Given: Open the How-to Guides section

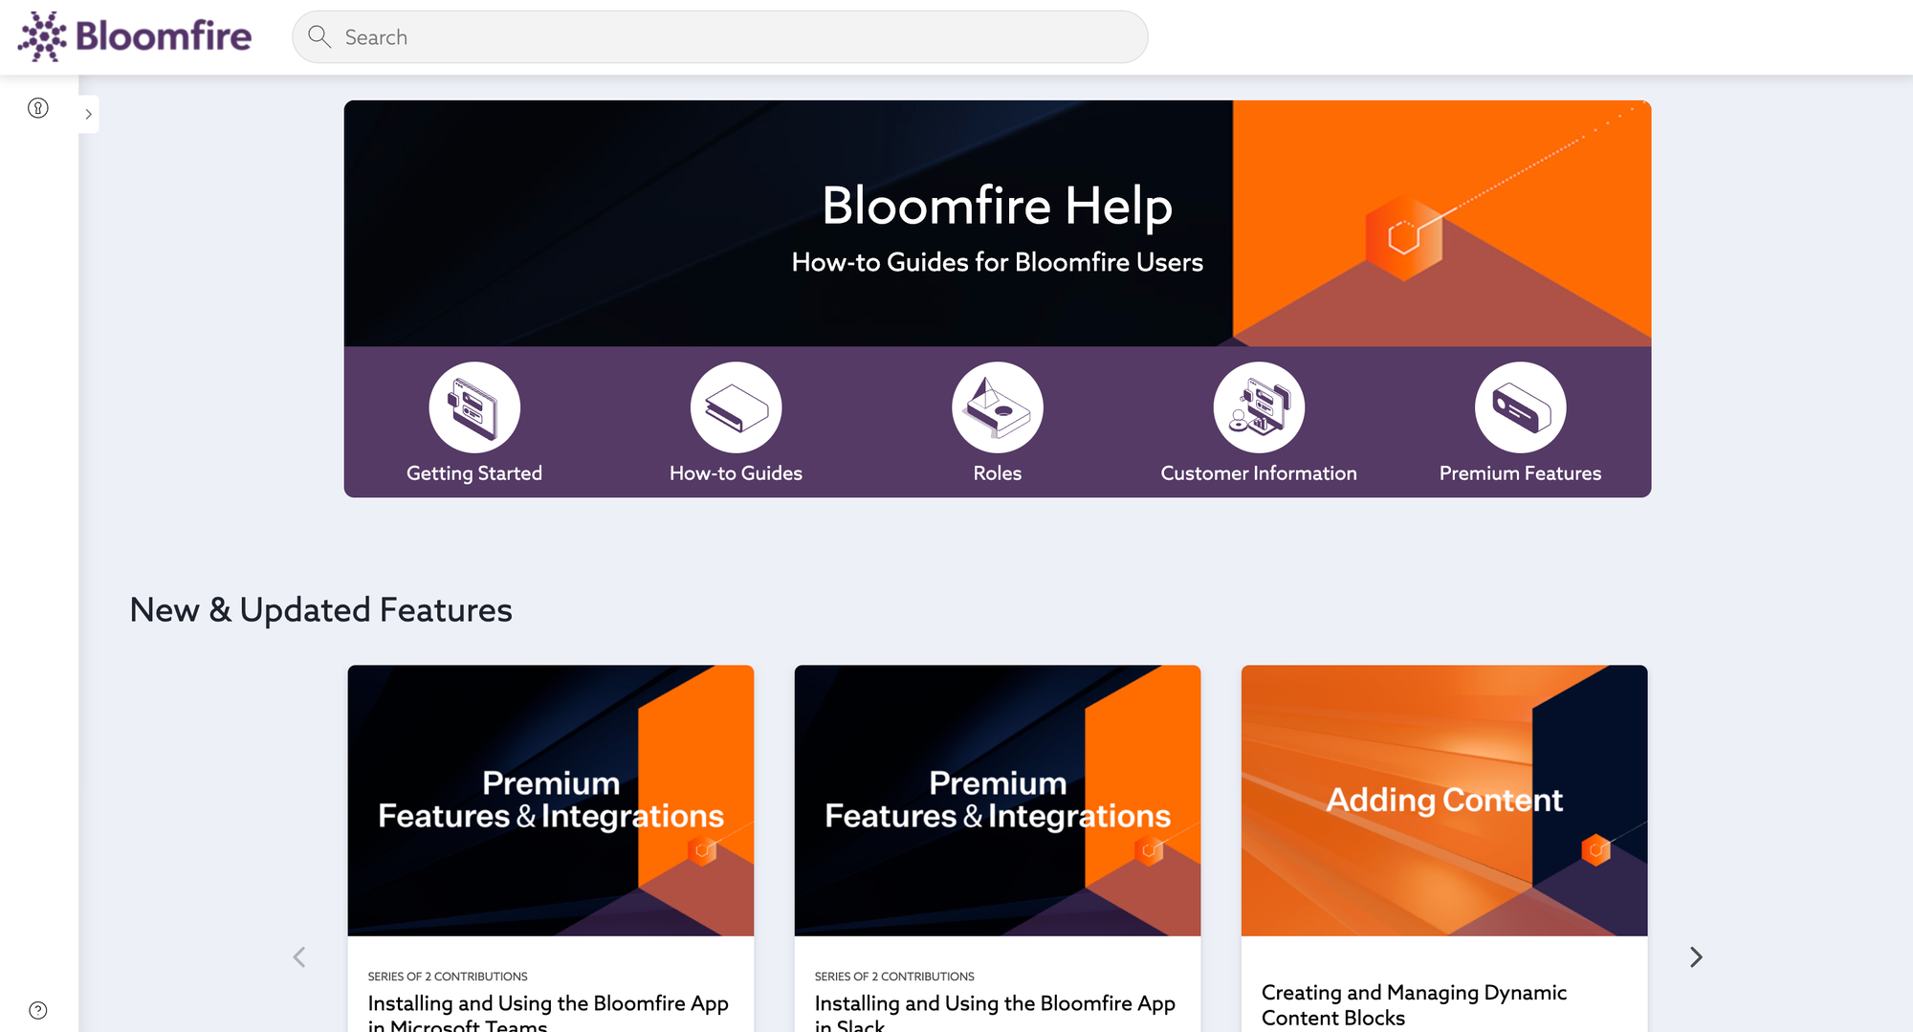Looking at the screenshot, I should pyautogui.click(x=736, y=426).
